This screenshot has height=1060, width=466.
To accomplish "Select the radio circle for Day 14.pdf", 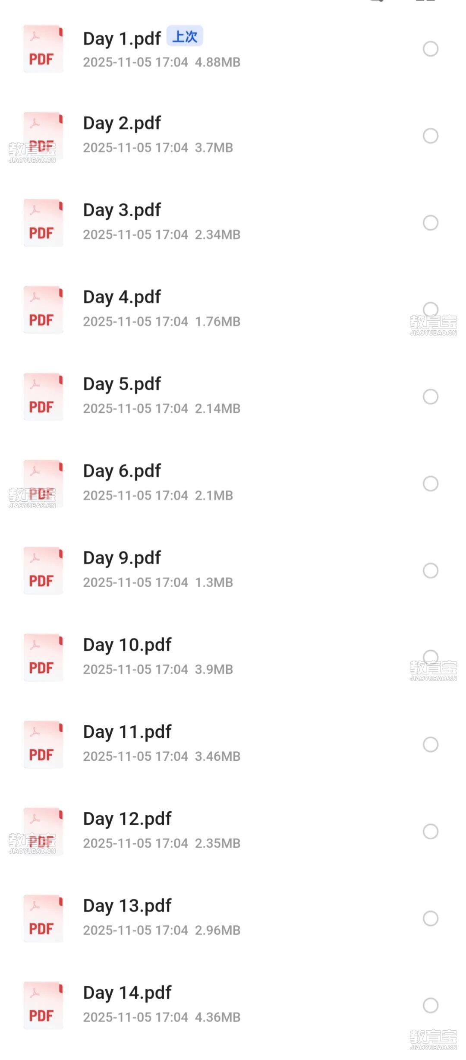I will pos(430,1005).
